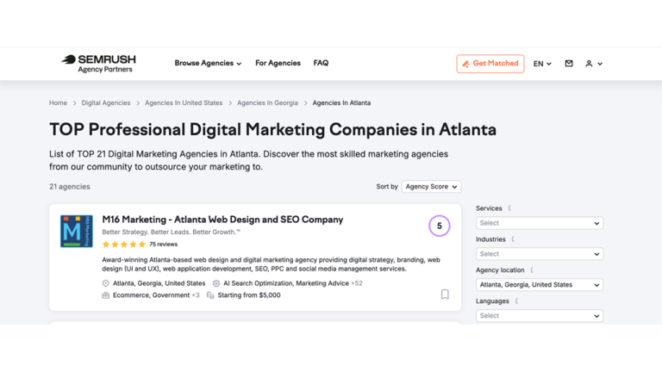View the 75 reviews link
This screenshot has height=372, width=662.
pyautogui.click(x=164, y=245)
